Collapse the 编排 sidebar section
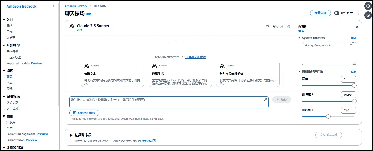The width and height of the screenshot is (373, 151). pos(4,116)
